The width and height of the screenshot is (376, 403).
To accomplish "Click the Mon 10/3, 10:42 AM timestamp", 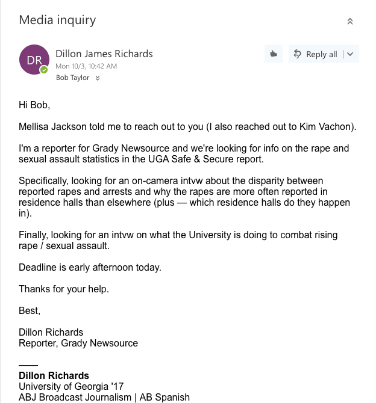I will pyautogui.click(x=86, y=66).
